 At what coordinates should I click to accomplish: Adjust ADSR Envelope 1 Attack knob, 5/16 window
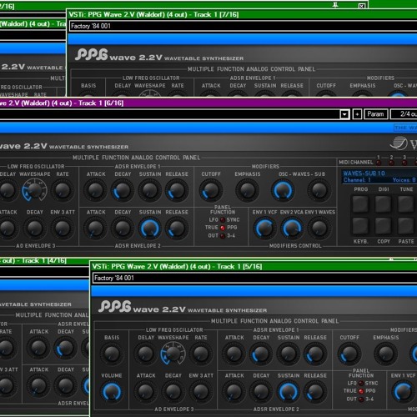[x=234, y=354]
